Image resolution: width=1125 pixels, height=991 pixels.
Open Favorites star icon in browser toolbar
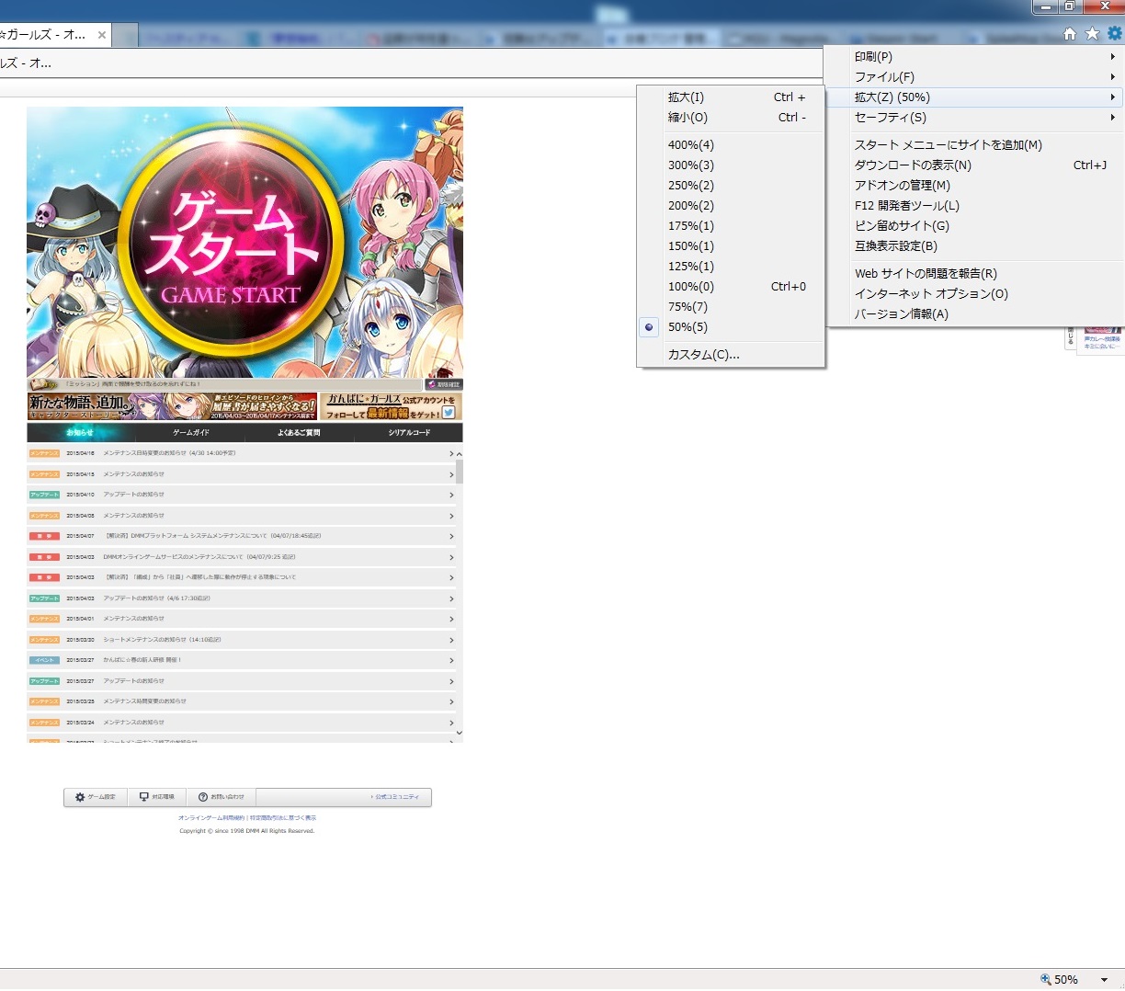pyautogui.click(x=1092, y=33)
